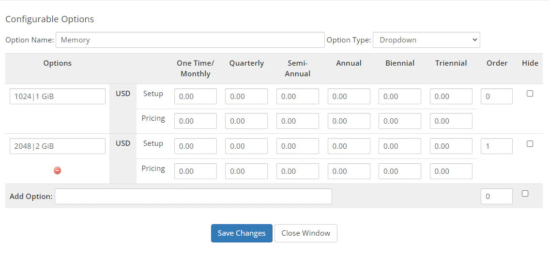Click Order field of 1024|1 GiB row
This screenshot has width=549, height=255.
[x=497, y=97]
